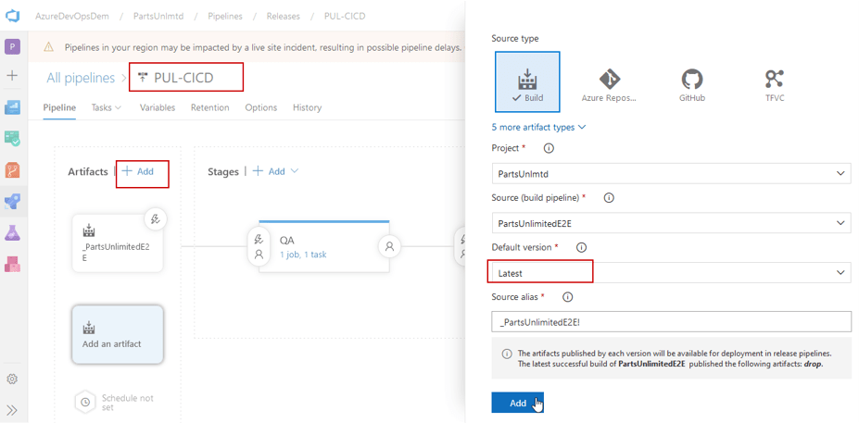Open Test Plans flask icon

coord(13,232)
